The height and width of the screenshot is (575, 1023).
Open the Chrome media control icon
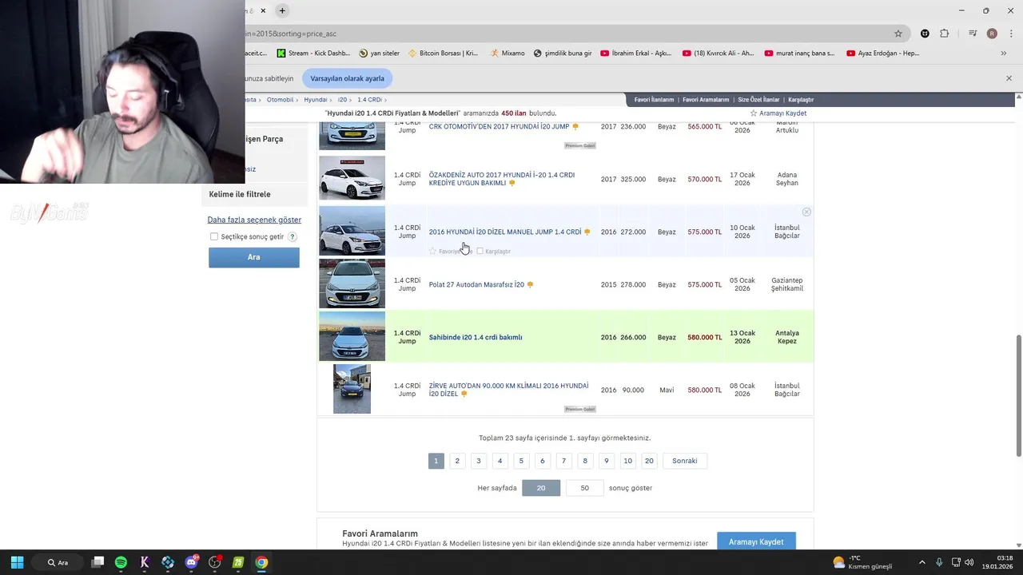[973, 34]
